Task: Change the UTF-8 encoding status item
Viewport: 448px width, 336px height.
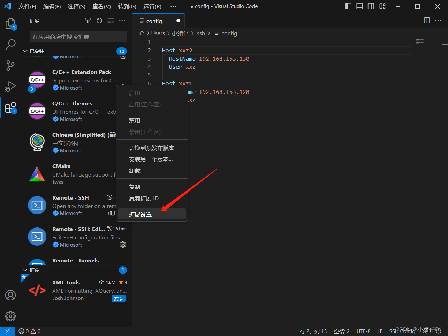Action: 364,331
